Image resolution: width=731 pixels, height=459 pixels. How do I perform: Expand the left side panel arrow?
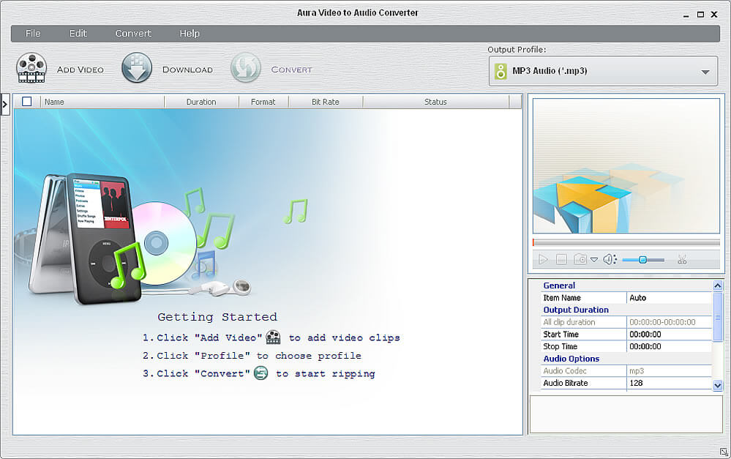click(x=4, y=105)
